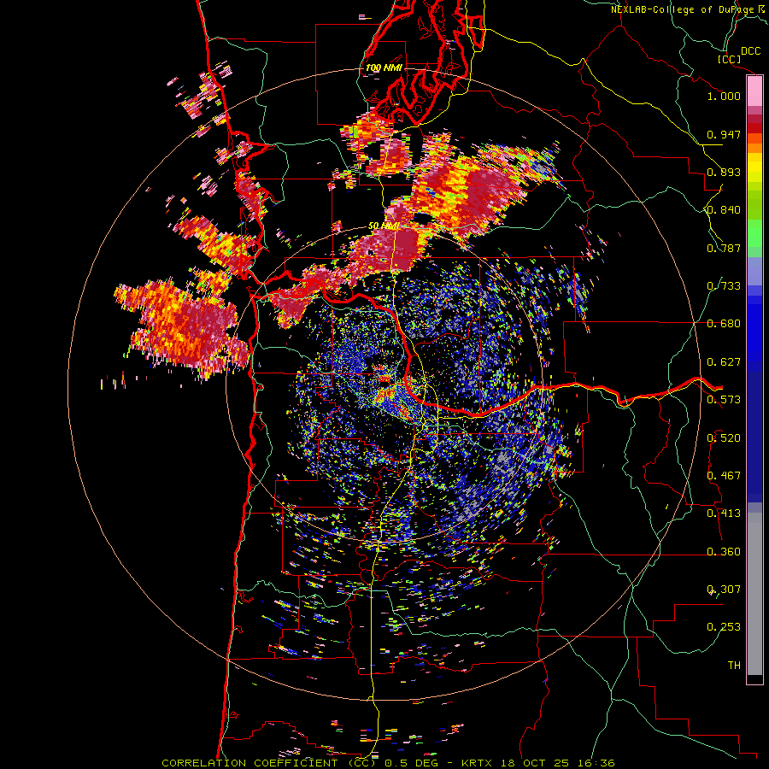Pick the light pink swatch beside 1.000
This screenshot has width=769, height=769.
tap(754, 91)
